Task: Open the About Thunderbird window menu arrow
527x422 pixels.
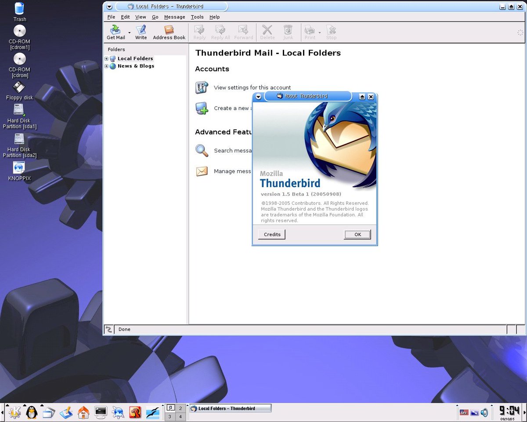Action: tap(258, 96)
